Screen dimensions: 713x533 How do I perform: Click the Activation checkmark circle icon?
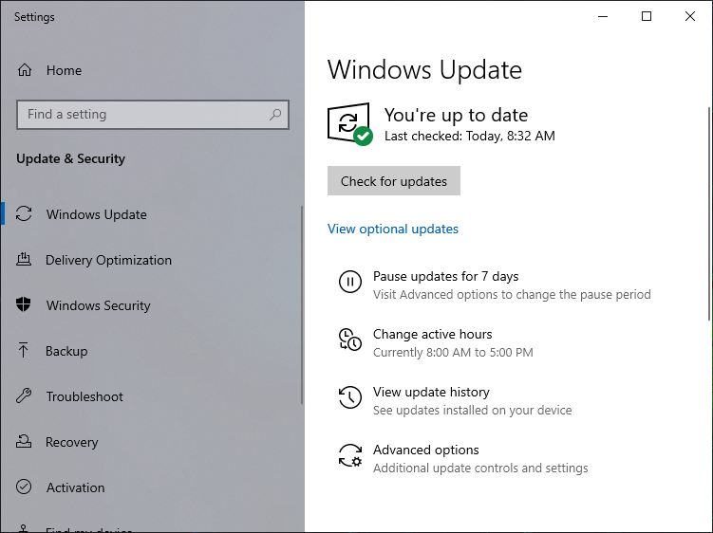[x=24, y=487]
